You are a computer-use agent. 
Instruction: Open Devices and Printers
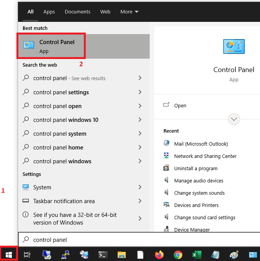pyautogui.click(x=196, y=205)
